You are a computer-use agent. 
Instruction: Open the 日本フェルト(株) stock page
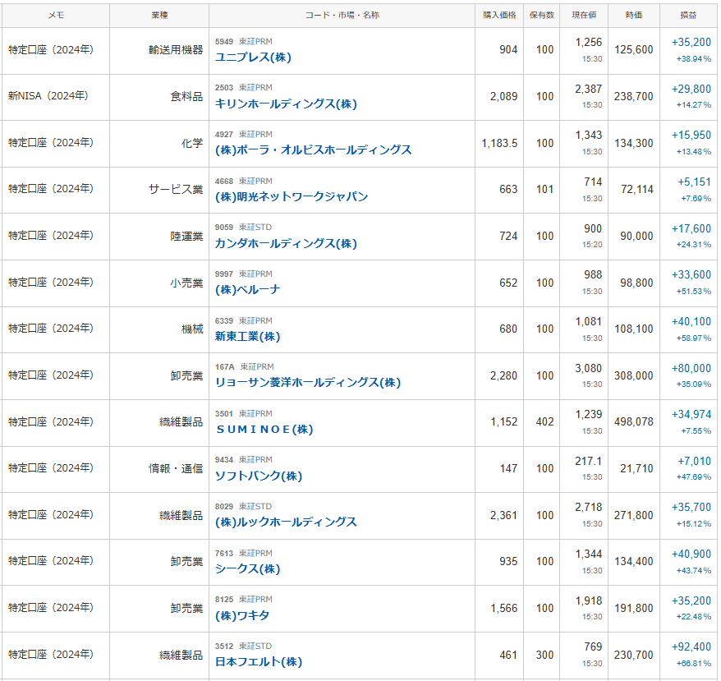259,662
